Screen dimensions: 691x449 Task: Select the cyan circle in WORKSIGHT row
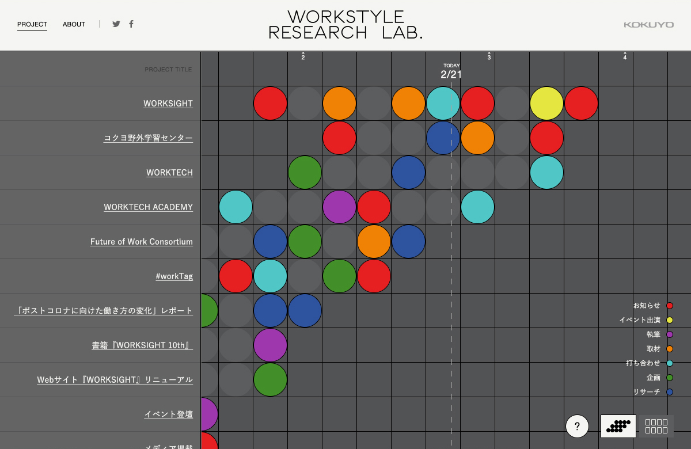[443, 104]
